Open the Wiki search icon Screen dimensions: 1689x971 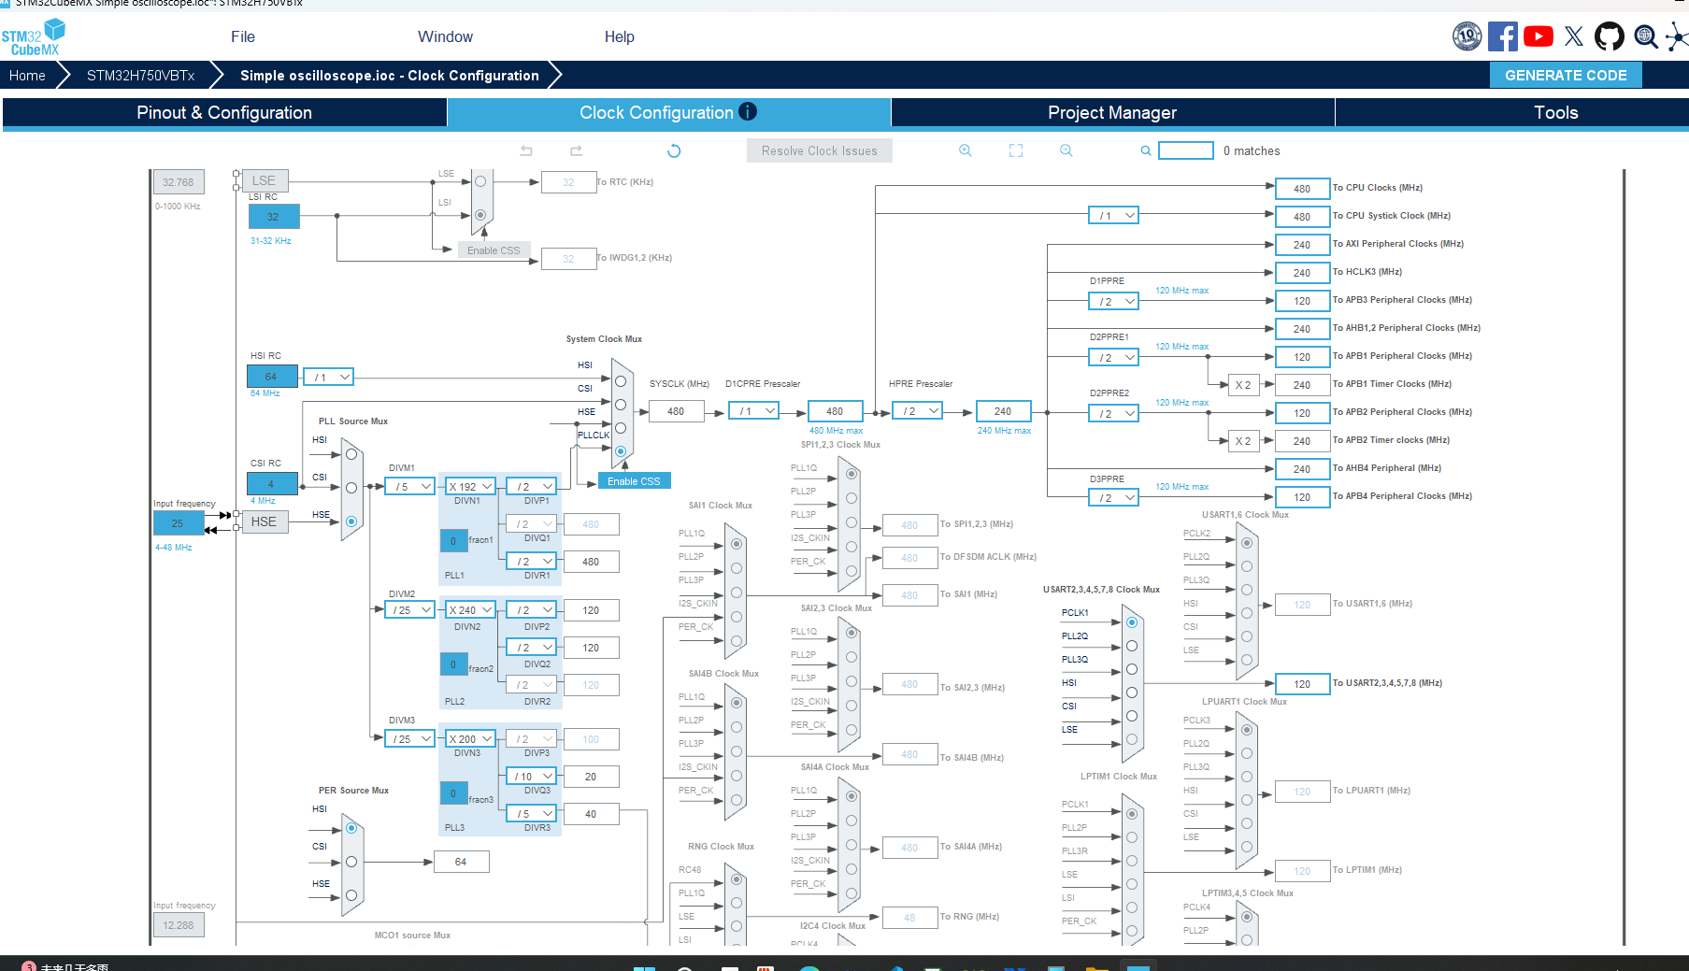[1646, 36]
